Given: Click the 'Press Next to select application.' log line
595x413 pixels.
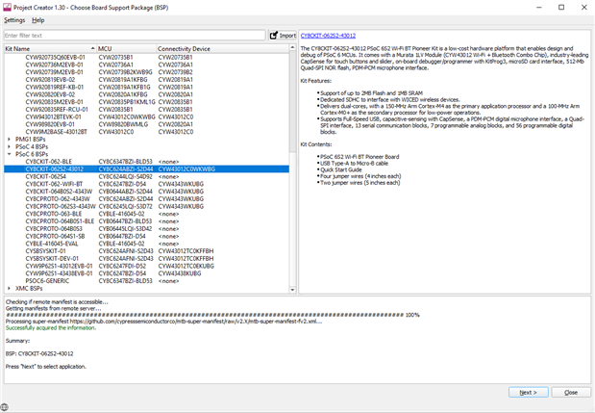Looking at the screenshot, I should [x=46, y=367].
